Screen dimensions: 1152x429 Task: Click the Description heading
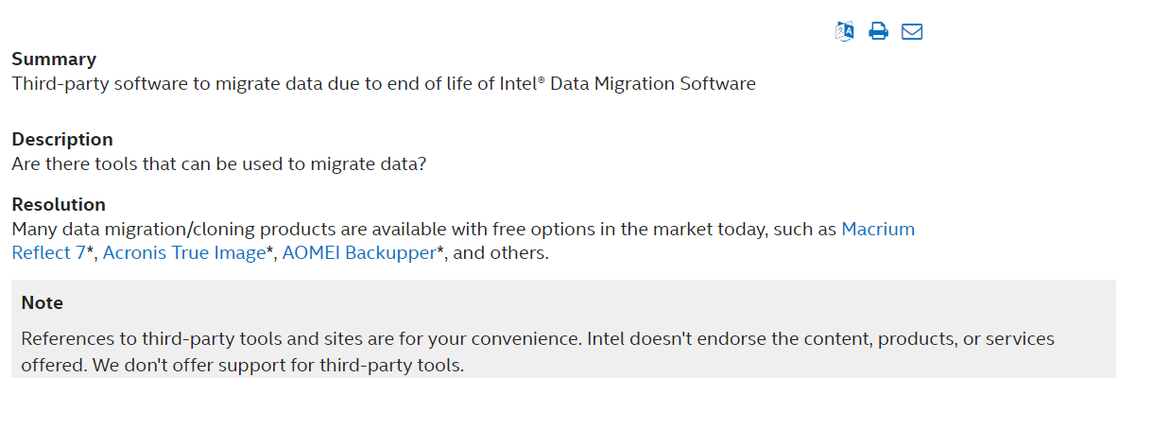(62, 140)
